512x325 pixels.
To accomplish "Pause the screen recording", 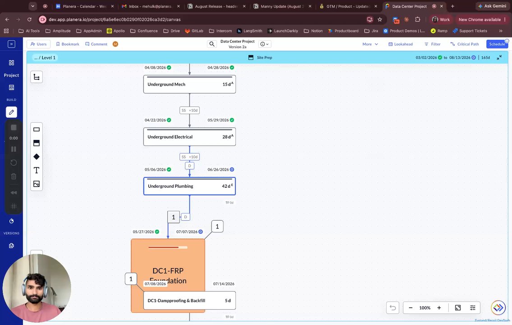I will pos(14,149).
